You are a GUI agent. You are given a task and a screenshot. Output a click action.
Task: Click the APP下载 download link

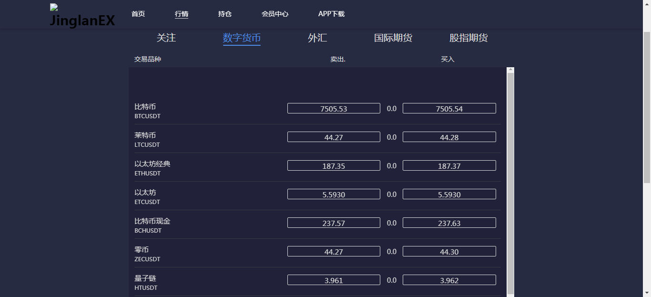tap(331, 14)
